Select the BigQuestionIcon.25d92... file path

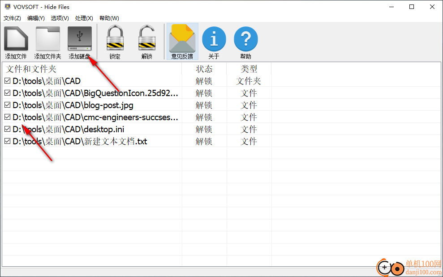[95, 93]
